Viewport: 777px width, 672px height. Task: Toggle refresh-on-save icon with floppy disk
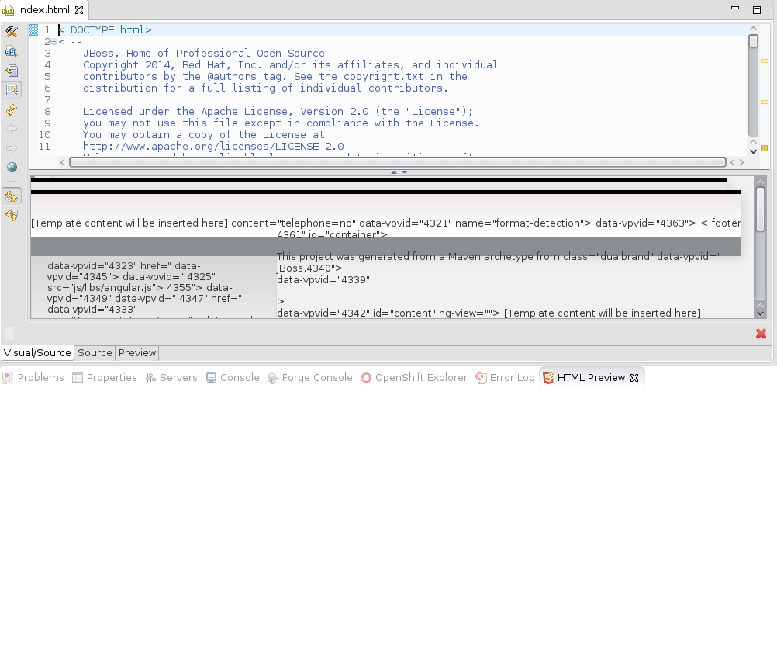(12, 215)
